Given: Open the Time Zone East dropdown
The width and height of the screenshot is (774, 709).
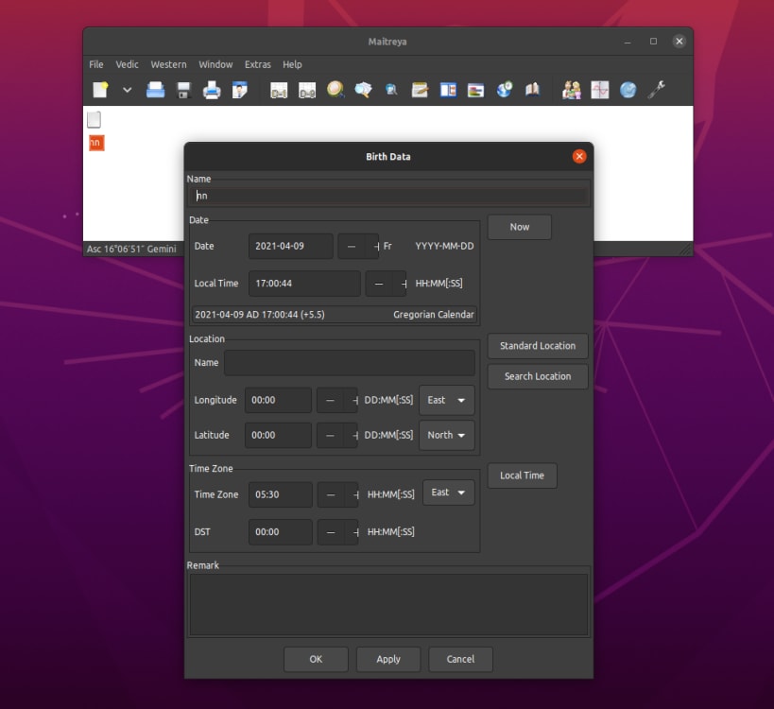Looking at the screenshot, I should point(449,493).
